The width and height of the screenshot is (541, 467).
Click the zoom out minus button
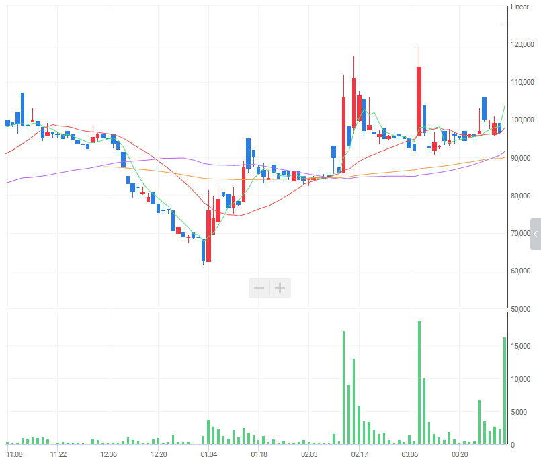(x=259, y=288)
